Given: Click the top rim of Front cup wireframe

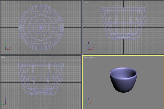Looking at the screenshot, I should [x=123, y=8].
